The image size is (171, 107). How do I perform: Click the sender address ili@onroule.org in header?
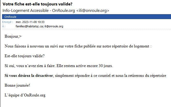click(93, 11)
